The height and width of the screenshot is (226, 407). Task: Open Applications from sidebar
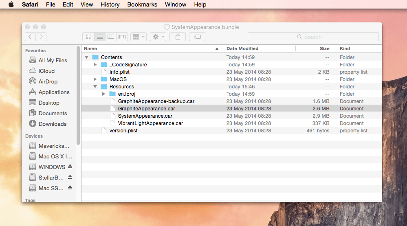pos(49,92)
